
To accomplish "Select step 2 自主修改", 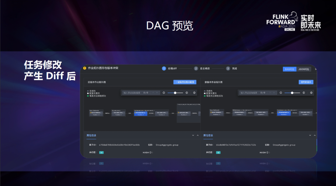I will click(202, 68).
